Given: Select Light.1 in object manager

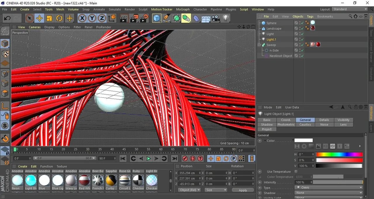Looking at the screenshot, I should pos(271,39).
